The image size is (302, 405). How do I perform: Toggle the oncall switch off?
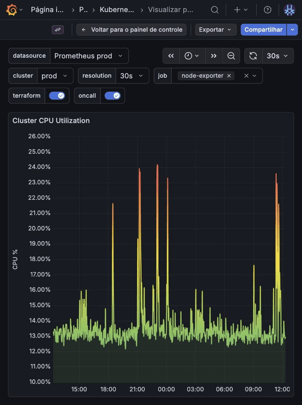(x=113, y=95)
